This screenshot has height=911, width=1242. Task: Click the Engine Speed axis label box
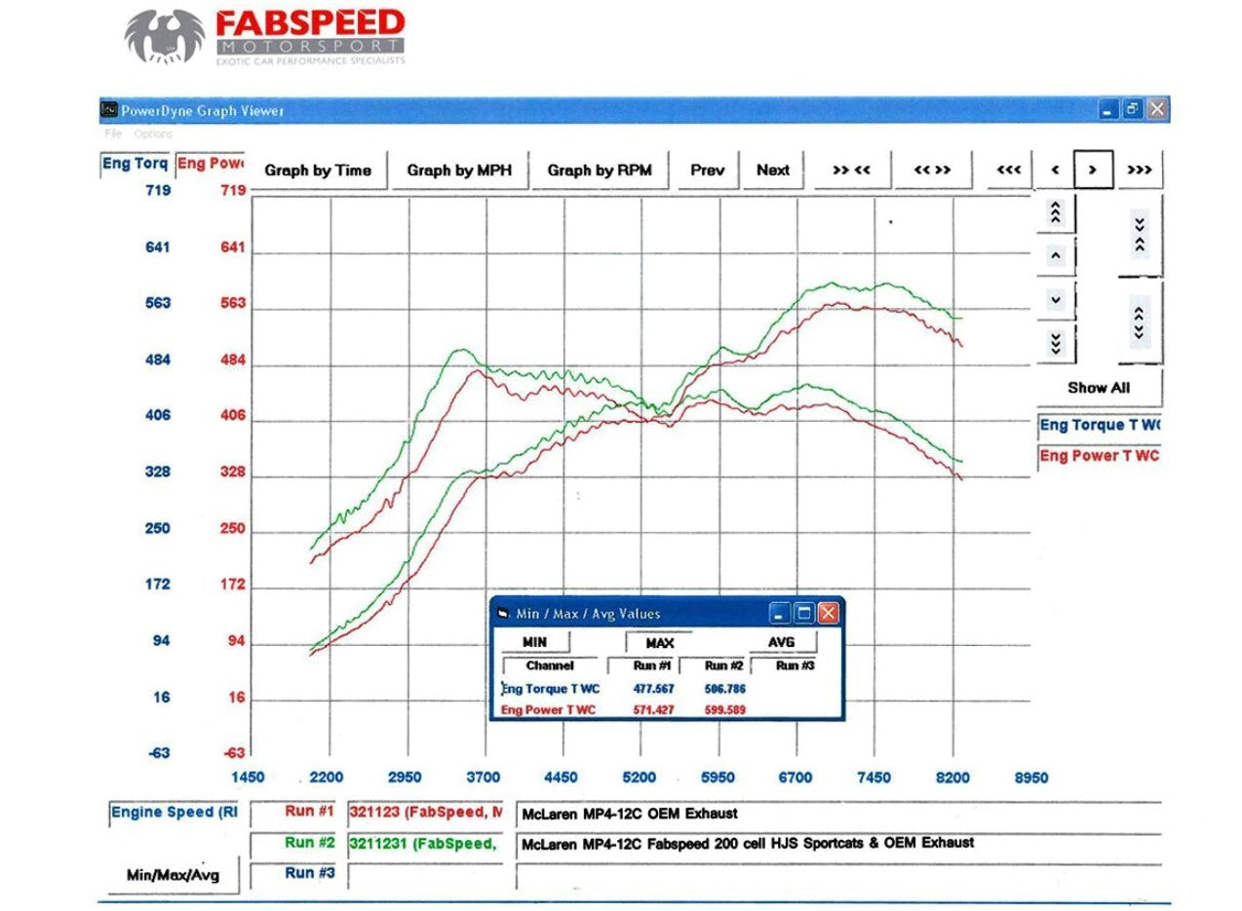[x=174, y=813]
